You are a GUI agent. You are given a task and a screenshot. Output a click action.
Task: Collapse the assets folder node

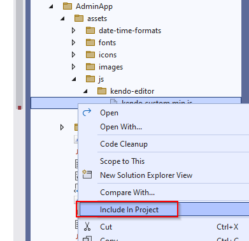pyautogui.click(x=62, y=18)
